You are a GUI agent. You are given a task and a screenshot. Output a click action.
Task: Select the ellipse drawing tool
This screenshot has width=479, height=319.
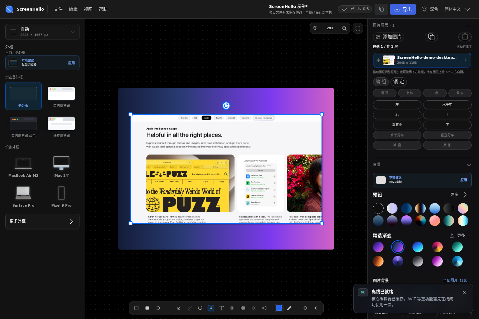point(158,308)
